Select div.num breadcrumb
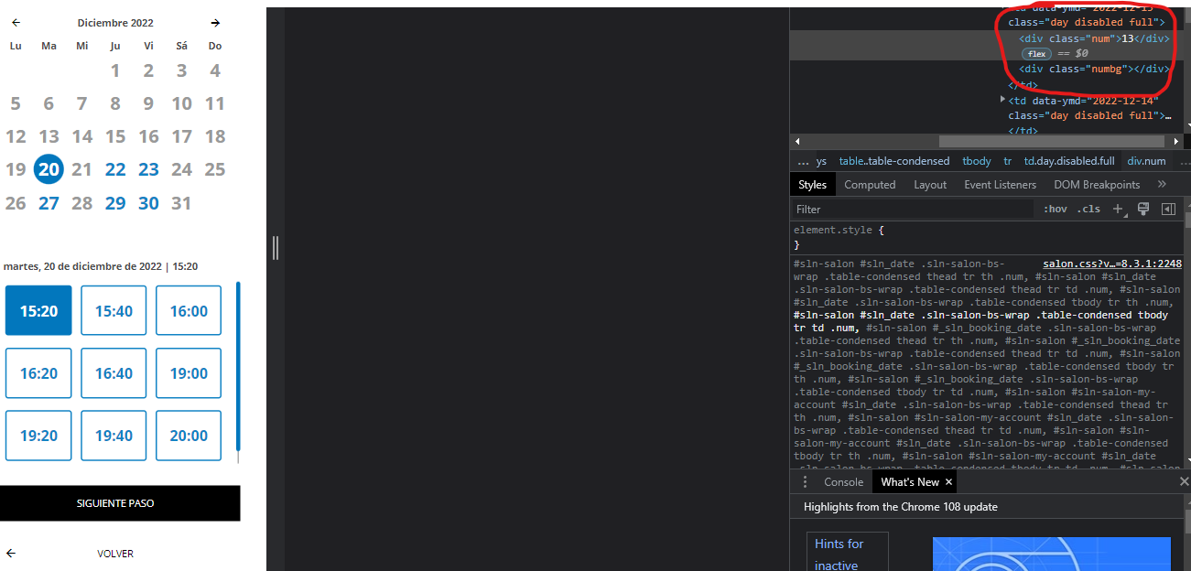Screen dimensions: 1191x571 [1146, 161]
